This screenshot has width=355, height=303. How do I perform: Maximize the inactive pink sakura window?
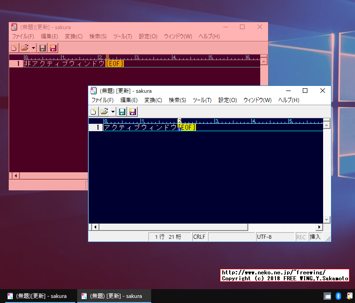tap(242, 27)
